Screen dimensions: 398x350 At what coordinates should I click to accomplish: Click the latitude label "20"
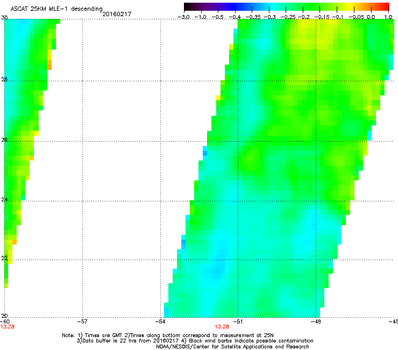(4, 316)
